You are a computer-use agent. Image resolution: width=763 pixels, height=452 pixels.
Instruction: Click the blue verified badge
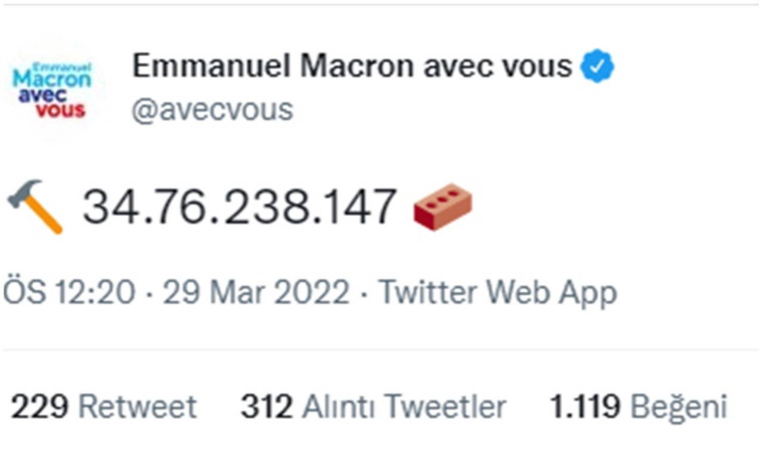[597, 66]
